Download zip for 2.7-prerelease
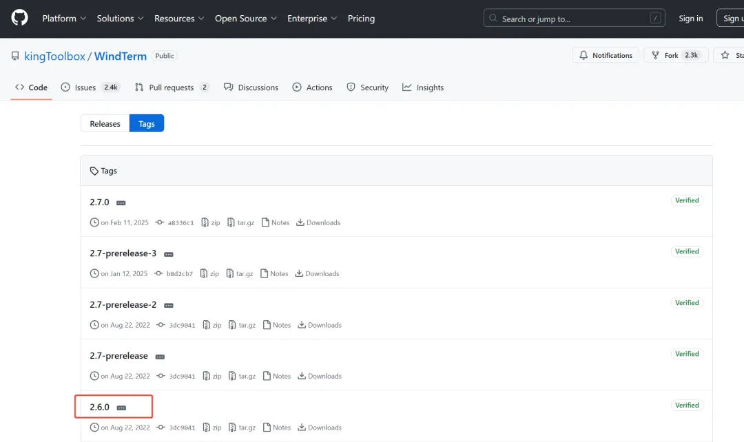The image size is (744, 442). coord(212,376)
